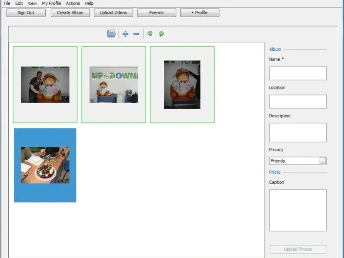The image size is (344, 258).
Task: Focus the Location input field
Action: click(x=298, y=101)
